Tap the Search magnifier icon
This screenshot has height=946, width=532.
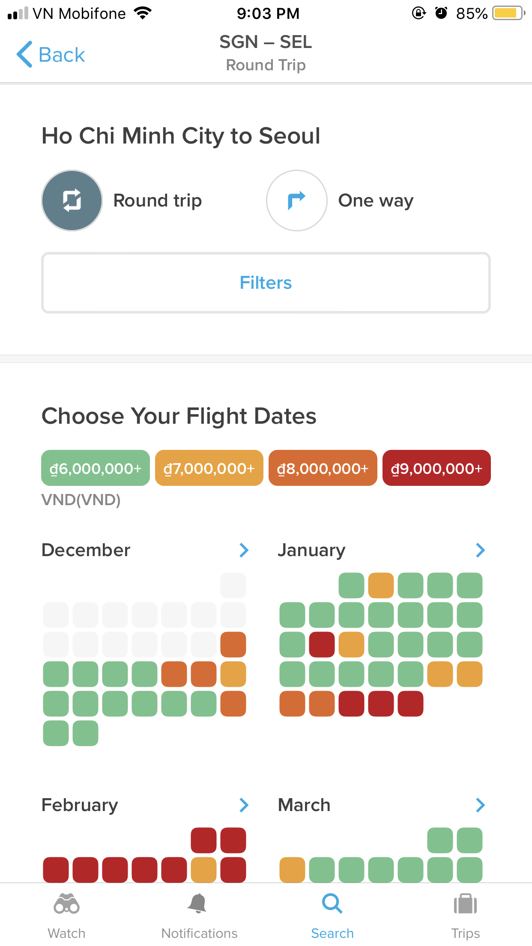pyautogui.click(x=332, y=904)
